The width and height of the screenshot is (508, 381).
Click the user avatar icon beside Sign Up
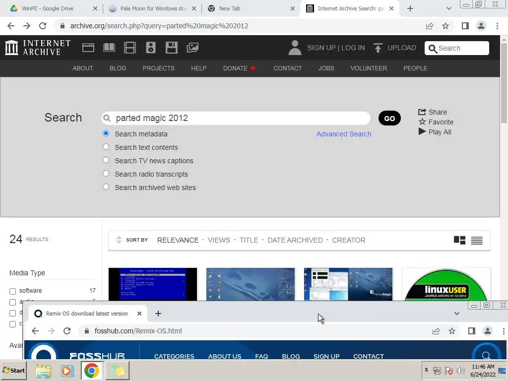coord(295,48)
